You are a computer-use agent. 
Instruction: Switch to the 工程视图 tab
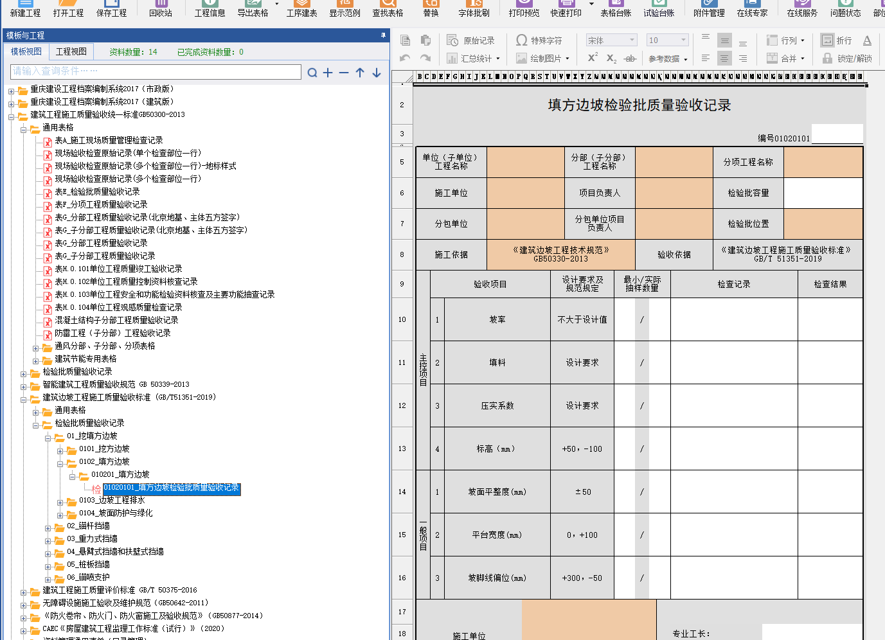click(x=71, y=51)
